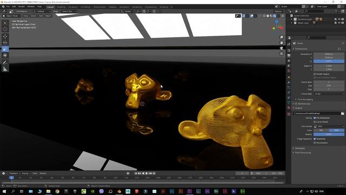
Task: Click the zoom magnifier in the viewport
Action: point(282,37)
